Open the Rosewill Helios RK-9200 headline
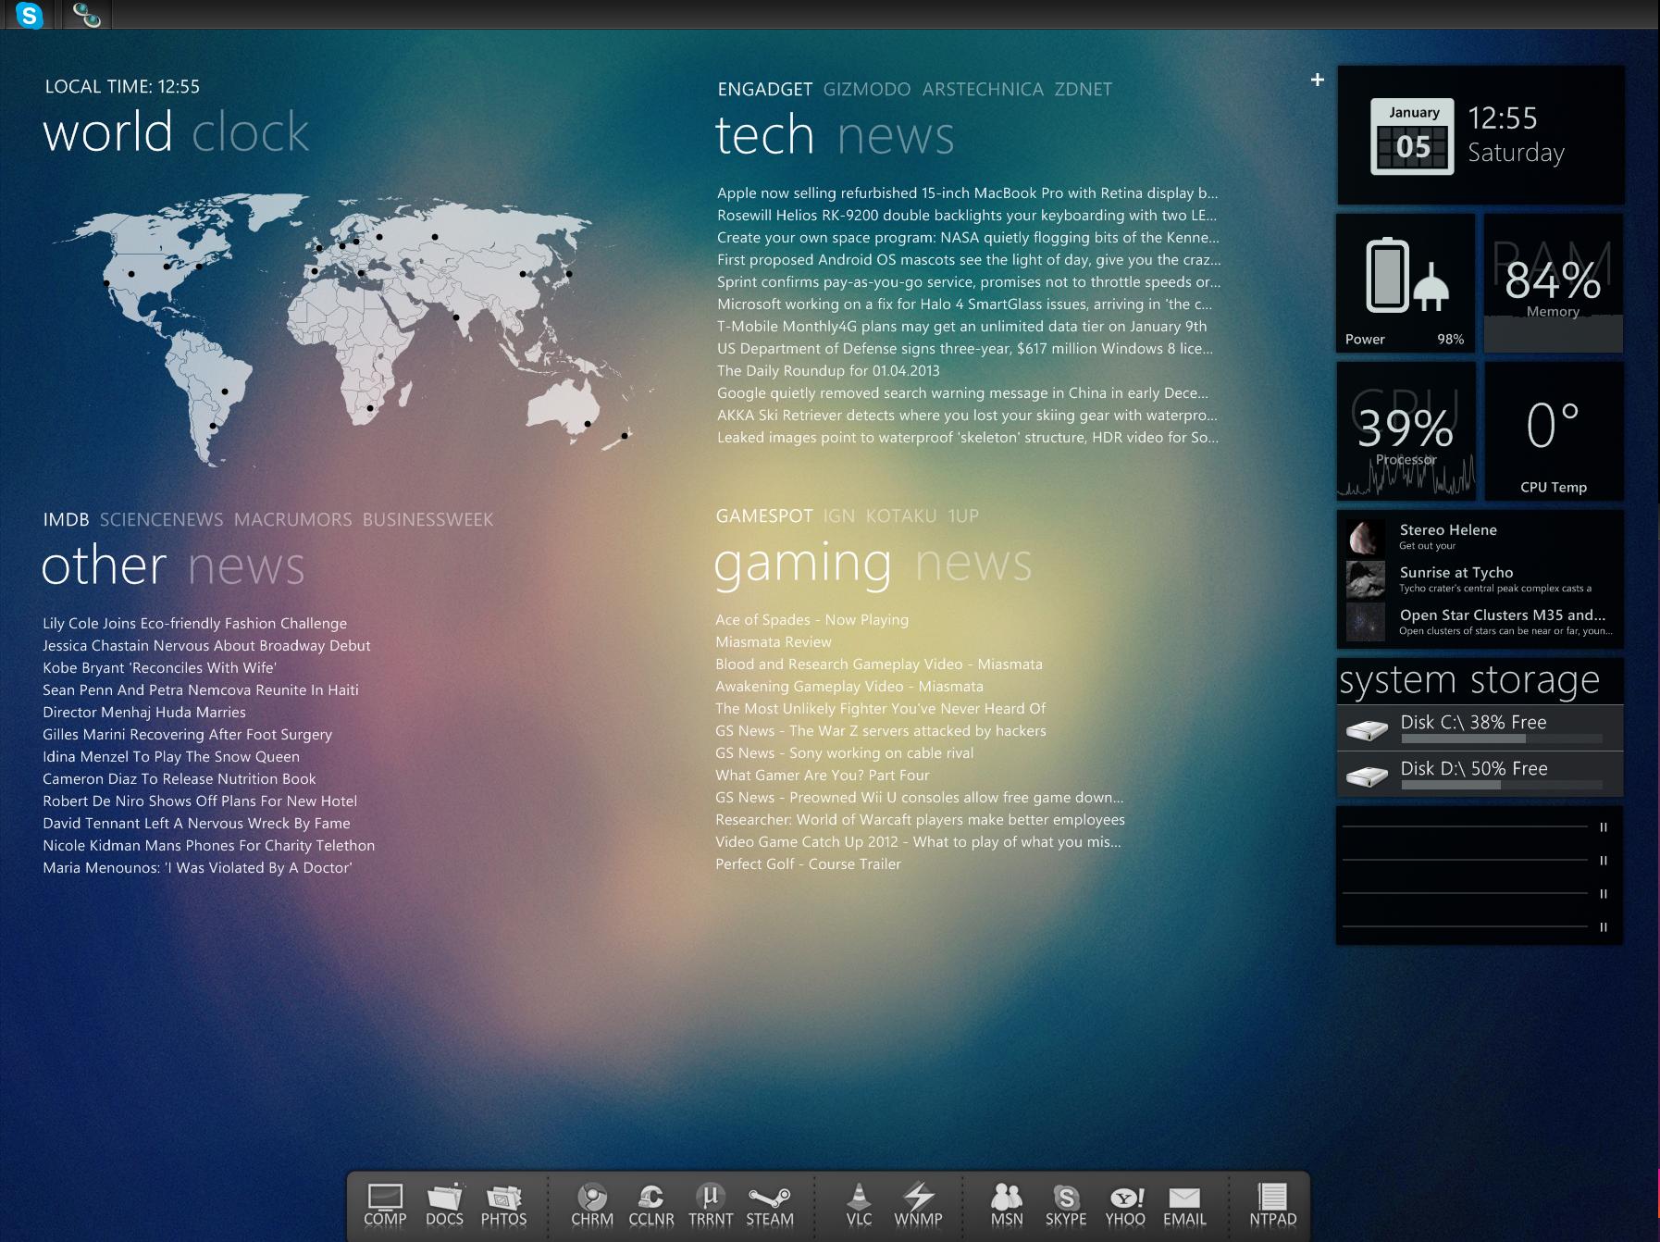The width and height of the screenshot is (1660, 1242). pos(968,216)
